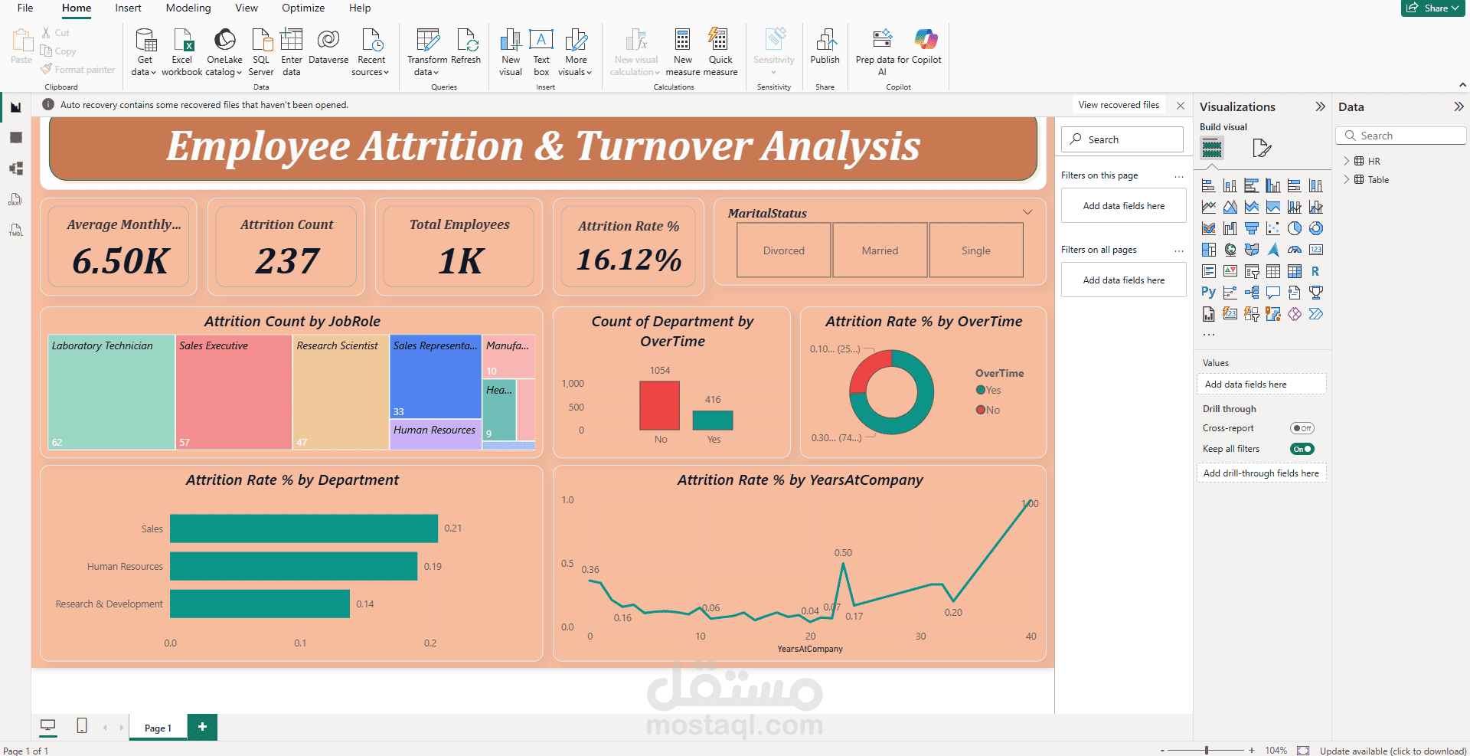
Task: Select Divorced in the MaritalStatus slicer
Action: pyautogui.click(x=784, y=250)
